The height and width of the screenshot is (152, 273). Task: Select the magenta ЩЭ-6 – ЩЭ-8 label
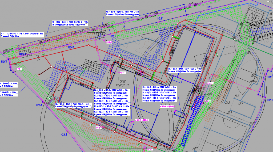(x=167, y=107)
